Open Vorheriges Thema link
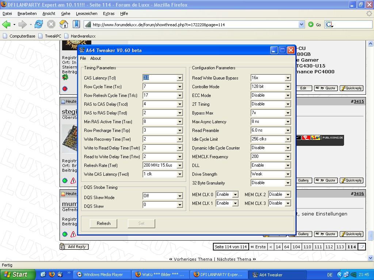Screen dimensions: 374x280 pos(191,259)
